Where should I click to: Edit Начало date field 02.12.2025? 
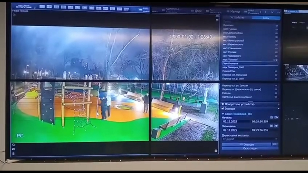click(236, 121)
